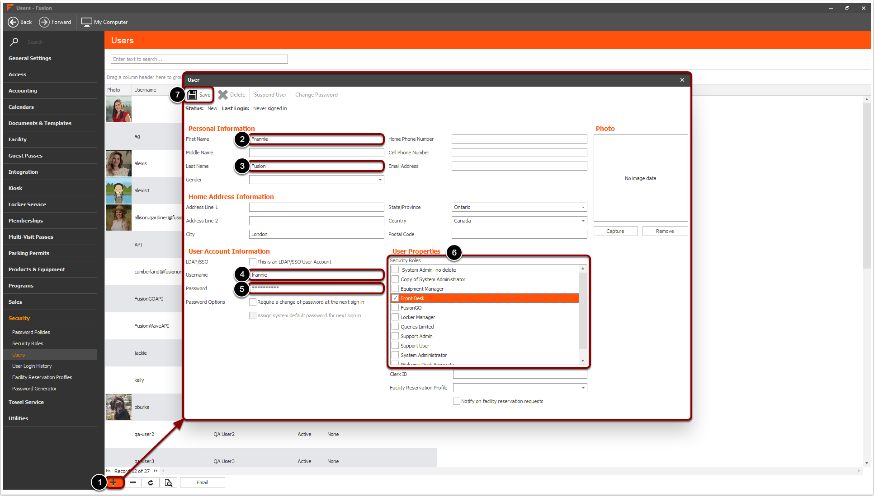Viewport: 874px width, 496px height.
Task: Click the orange plus add-user button
Action: (114, 482)
